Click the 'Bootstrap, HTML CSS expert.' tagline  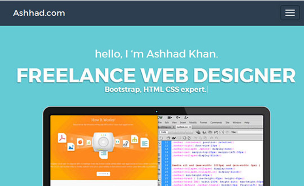155,89
